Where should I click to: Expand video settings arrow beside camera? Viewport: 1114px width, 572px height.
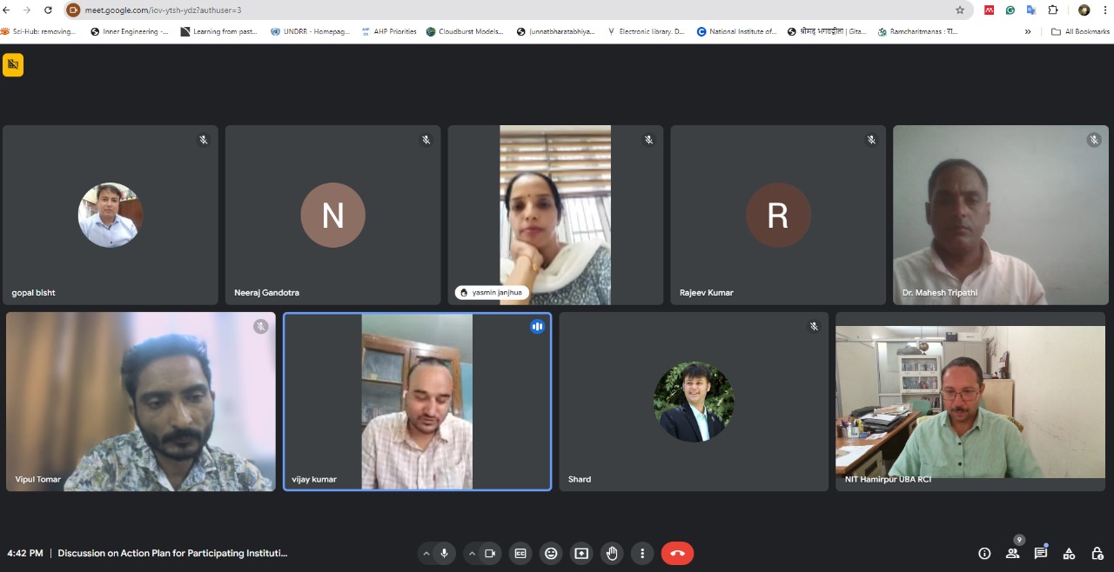(471, 554)
